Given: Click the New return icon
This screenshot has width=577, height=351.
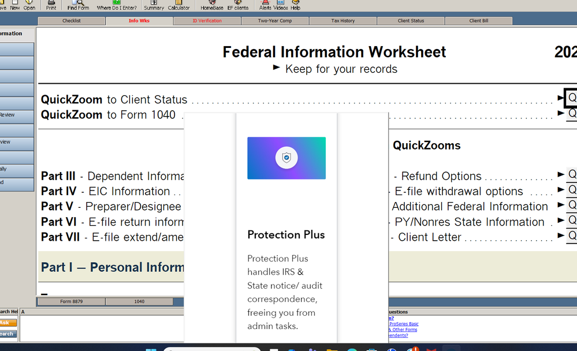Looking at the screenshot, I should click(x=16, y=5).
